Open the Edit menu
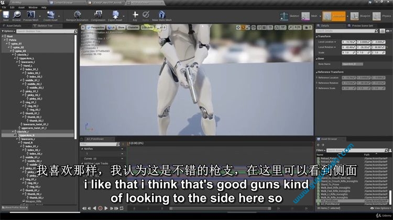This screenshot has height=220, width=393. [x=12, y=7]
